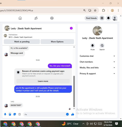Click 'Hi, is this available?' message

coord(19,48)
